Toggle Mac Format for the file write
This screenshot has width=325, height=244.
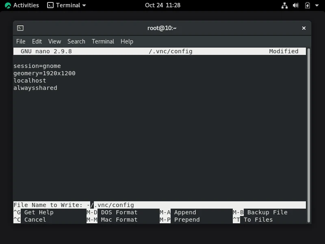pyautogui.click(x=118, y=220)
